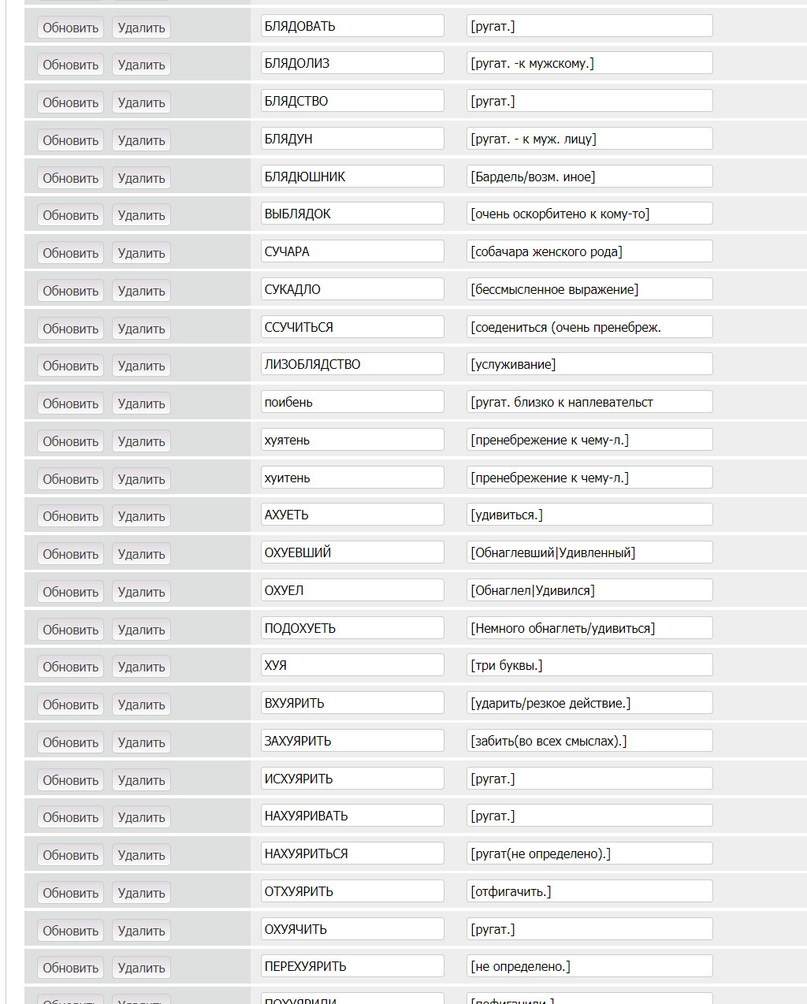Click Удалить in the [забить(во всех смыслах).] row
This screenshot has height=1004, width=807.
coord(141,742)
